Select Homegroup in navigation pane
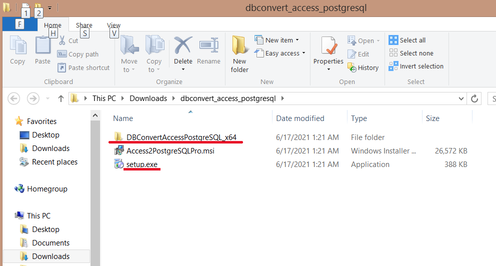The image size is (496, 266). point(47,189)
